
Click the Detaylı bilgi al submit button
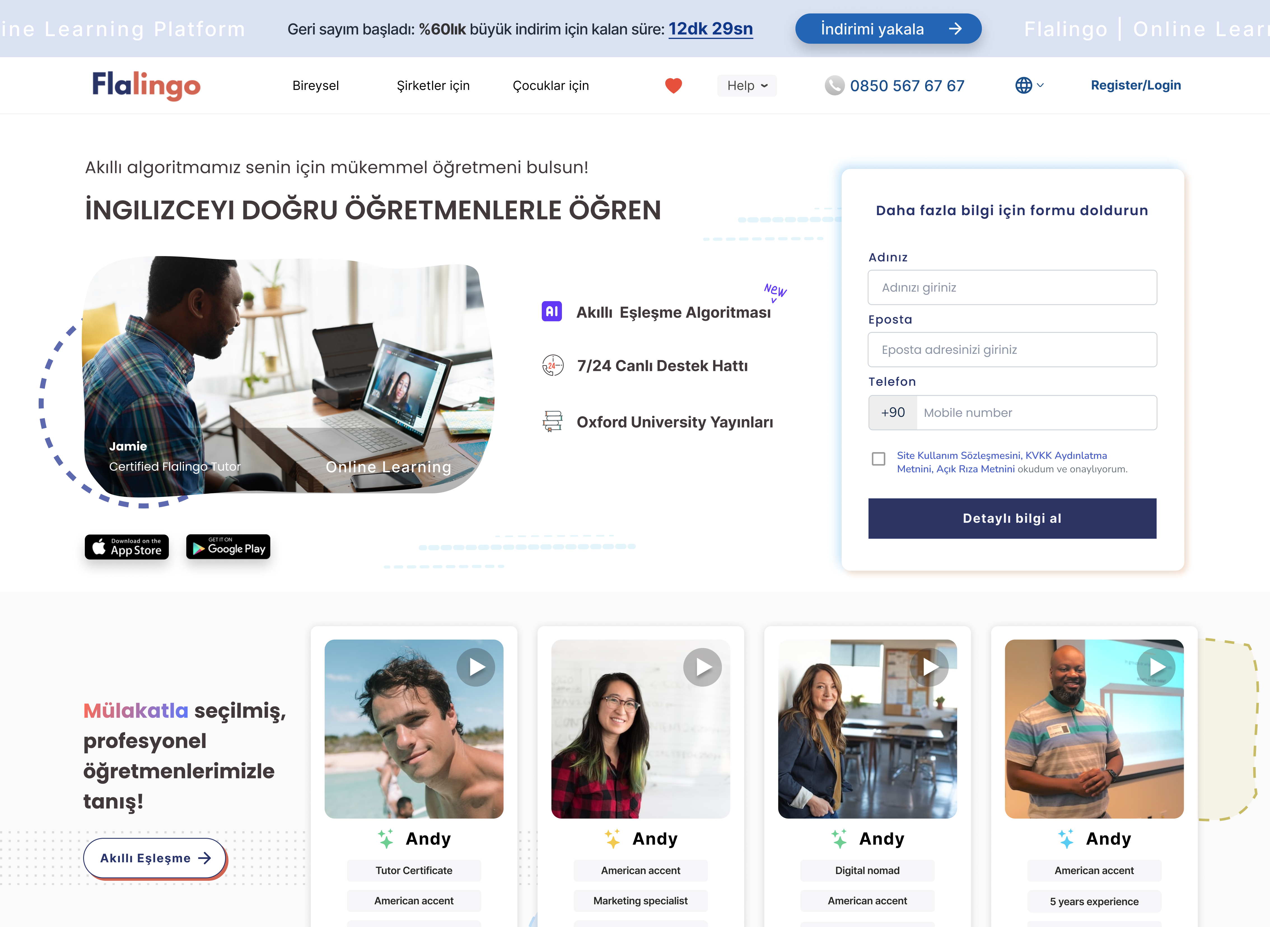[1012, 518]
